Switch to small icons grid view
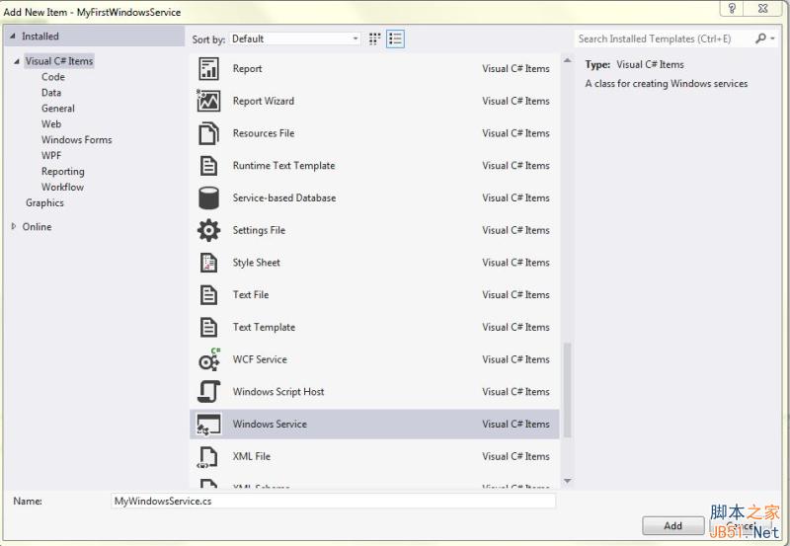 pos(374,39)
